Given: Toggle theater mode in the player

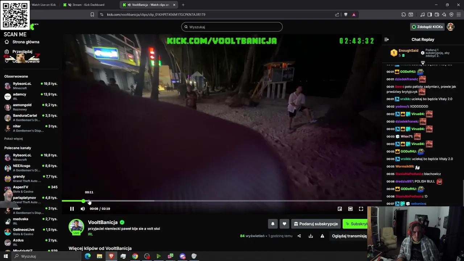Looking at the screenshot, I should [350, 209].
